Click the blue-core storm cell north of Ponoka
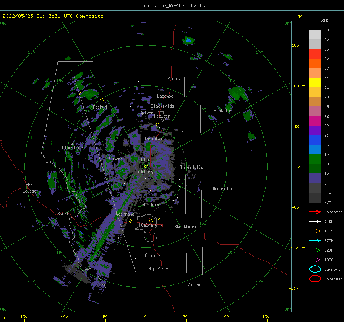This screenshot has height=322, width=344. (x=188, y=41)
